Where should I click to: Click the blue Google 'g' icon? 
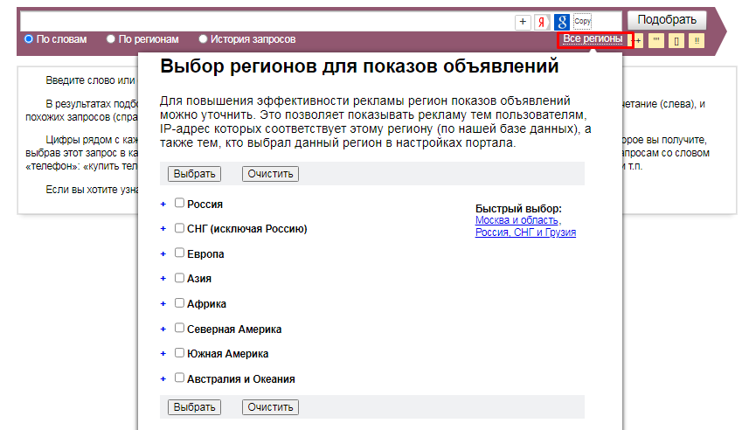pos(563,22)
